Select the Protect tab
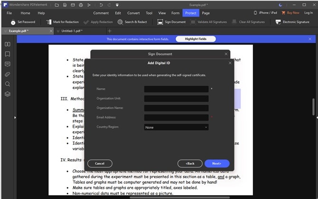318x199 pixels. (191, 13)
